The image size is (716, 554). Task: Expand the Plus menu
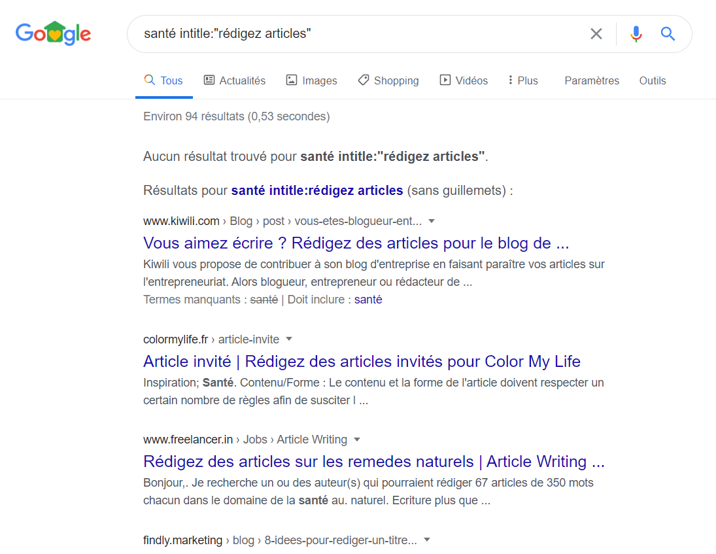tap(523, 80)
